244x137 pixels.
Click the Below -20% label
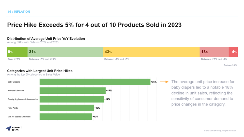point(230,65)
